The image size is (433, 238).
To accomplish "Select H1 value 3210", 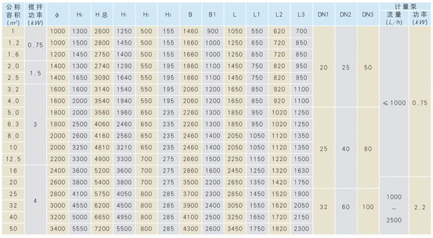I will (x=124, y=148).
